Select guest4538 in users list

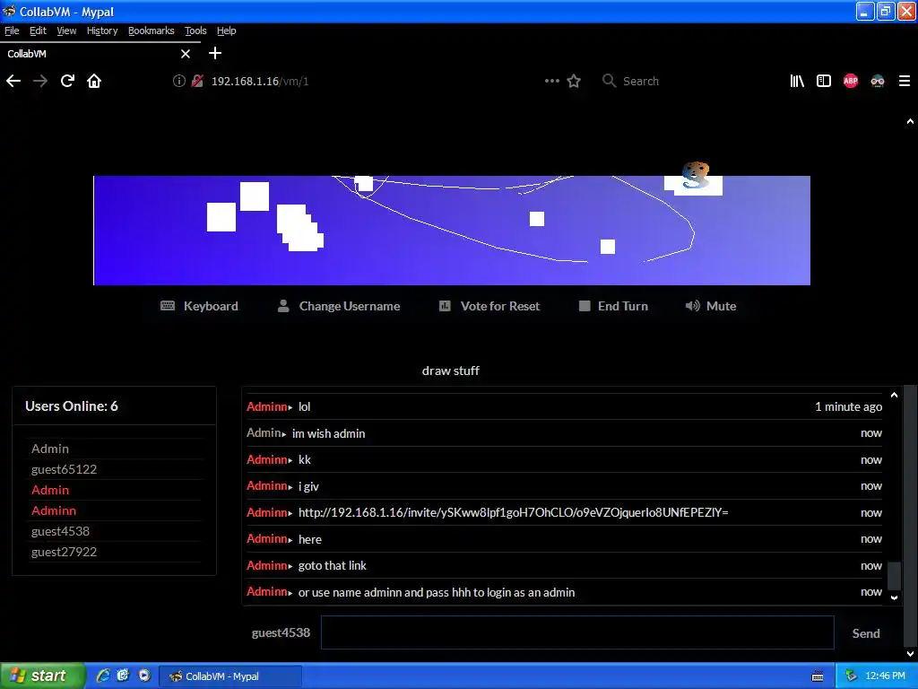60,531
